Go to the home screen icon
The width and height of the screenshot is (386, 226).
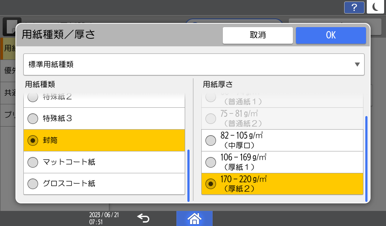(194, 218)
